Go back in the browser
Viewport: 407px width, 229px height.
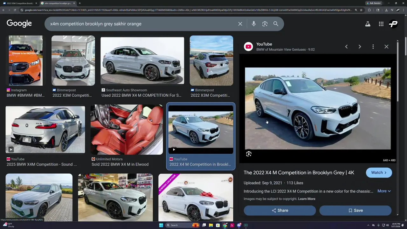[3, 10]
